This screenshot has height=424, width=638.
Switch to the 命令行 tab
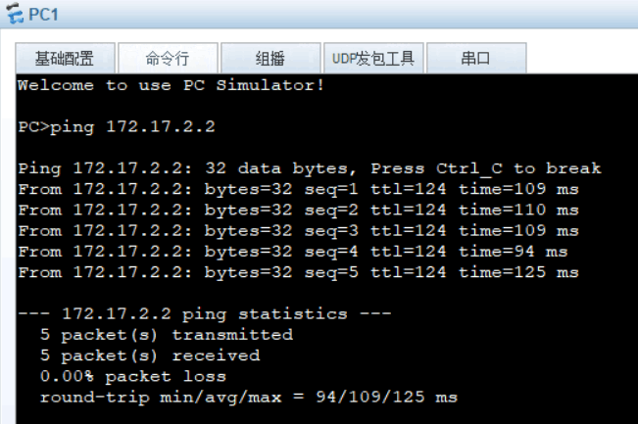pos(168,58)
